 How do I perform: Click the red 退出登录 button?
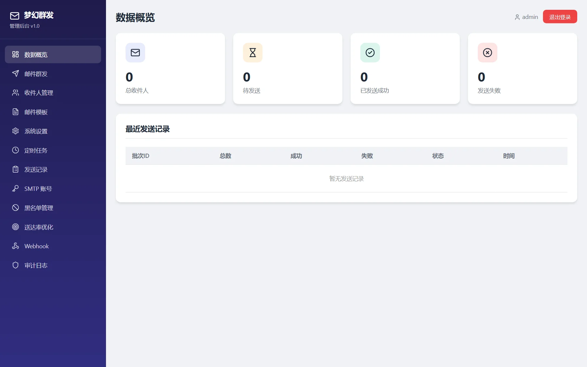pos(560,17)
